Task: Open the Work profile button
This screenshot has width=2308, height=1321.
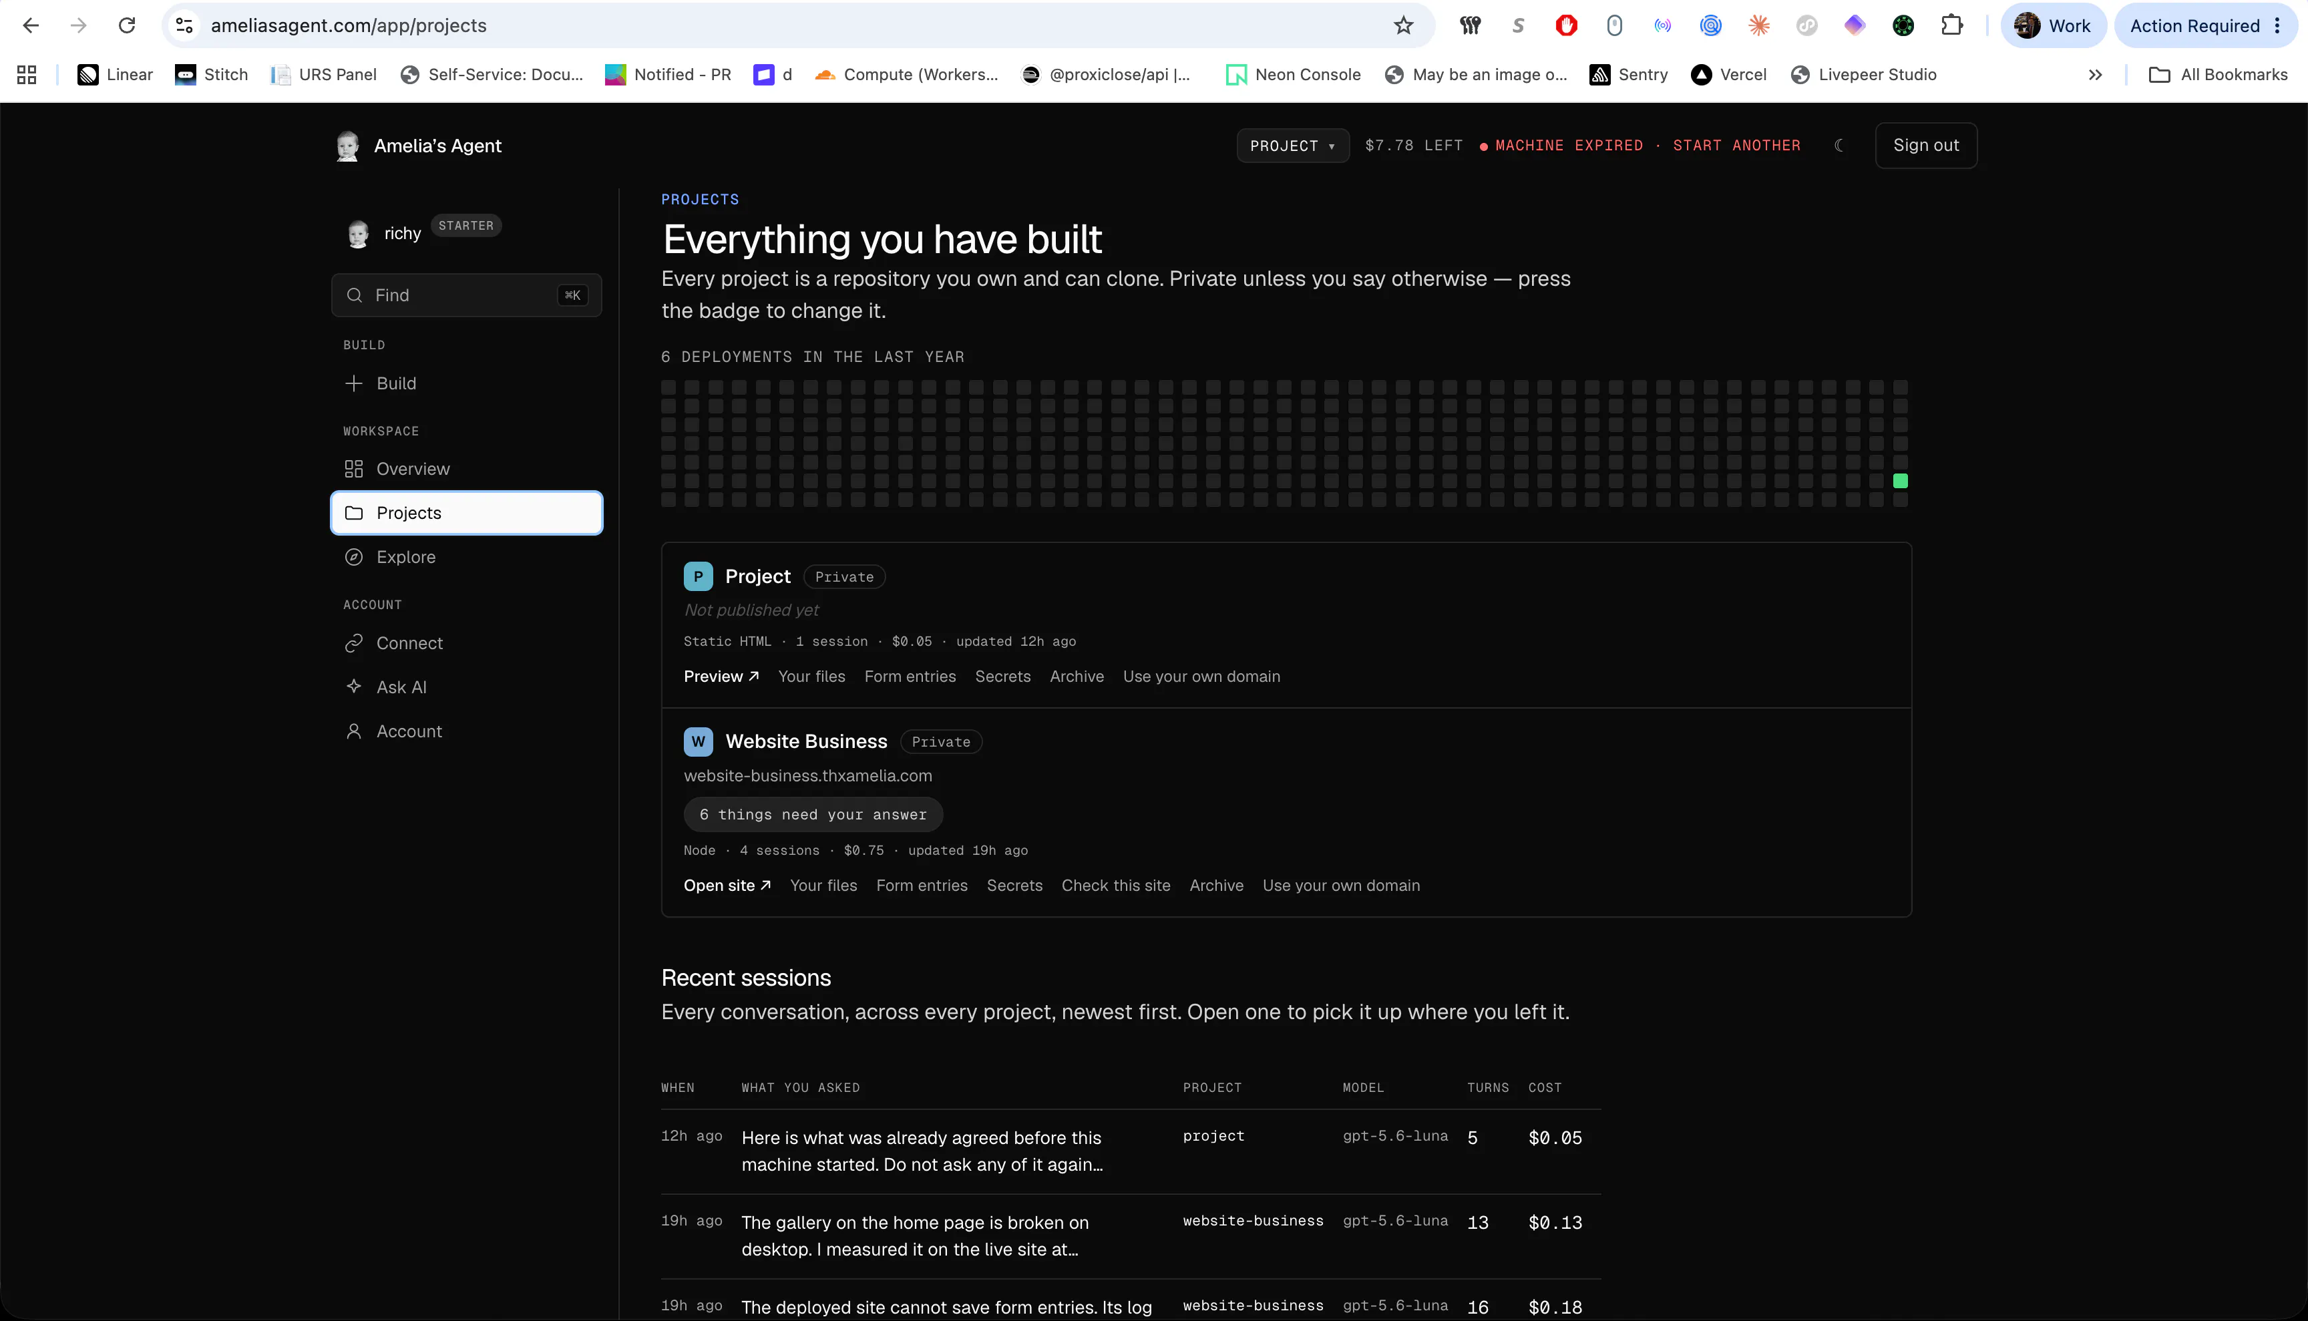Action: [2053, 25]
